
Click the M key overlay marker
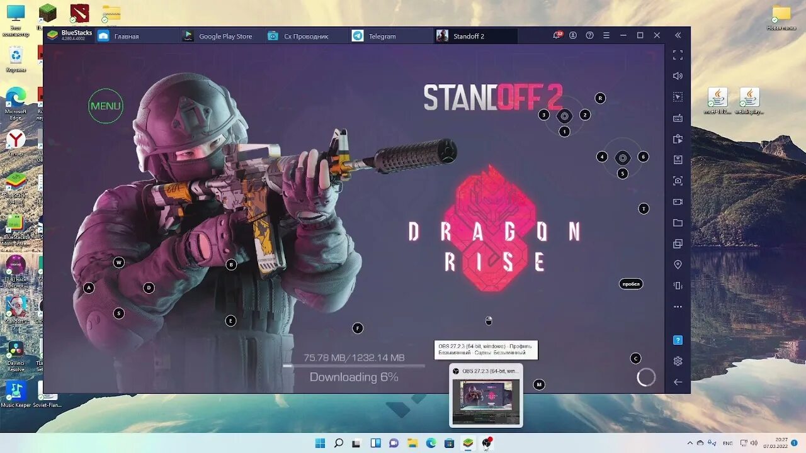coord(538,384)
